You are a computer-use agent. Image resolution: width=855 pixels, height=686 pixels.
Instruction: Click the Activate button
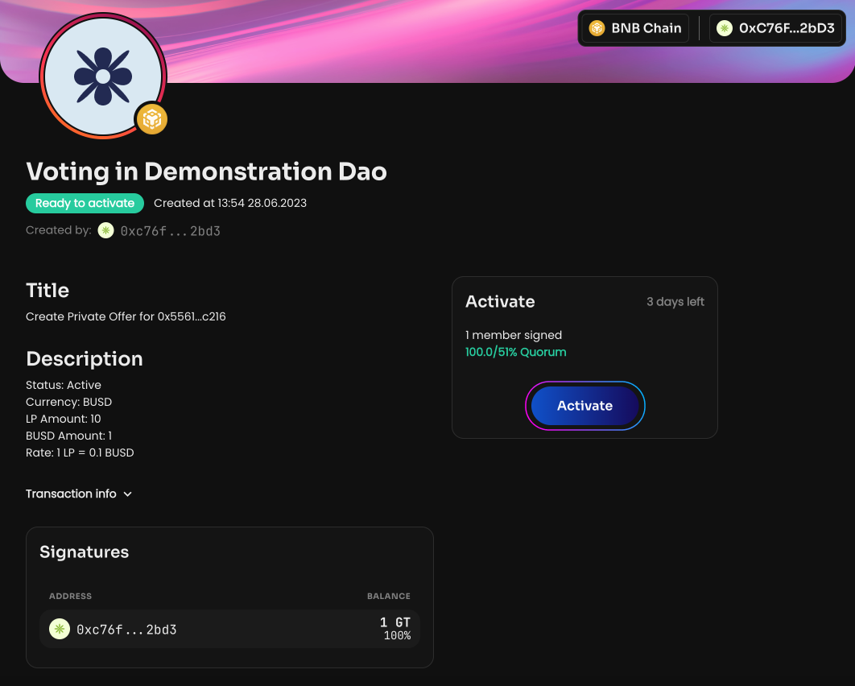tap(584, 406)
